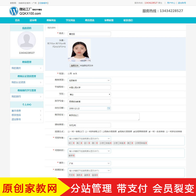Open the 可授科目 keyword dropdown

pos(89,151)
